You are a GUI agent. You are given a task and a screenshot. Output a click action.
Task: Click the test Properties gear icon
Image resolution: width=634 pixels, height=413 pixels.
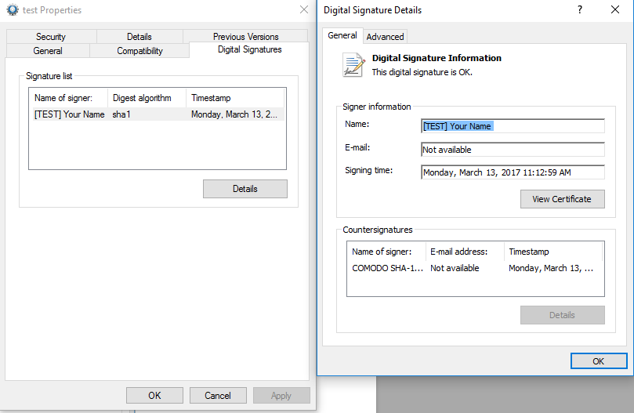13,9
